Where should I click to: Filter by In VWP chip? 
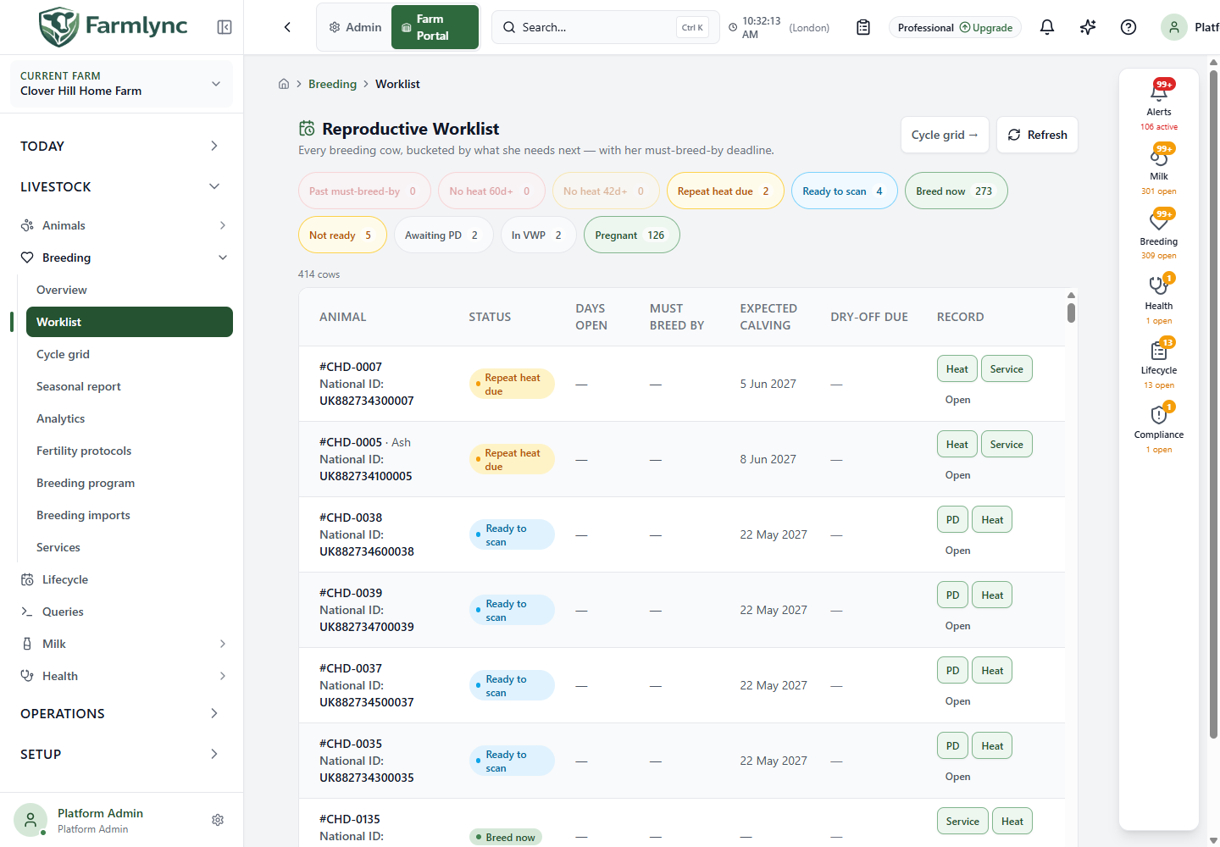pyautogui.click(x=538, y=235)
